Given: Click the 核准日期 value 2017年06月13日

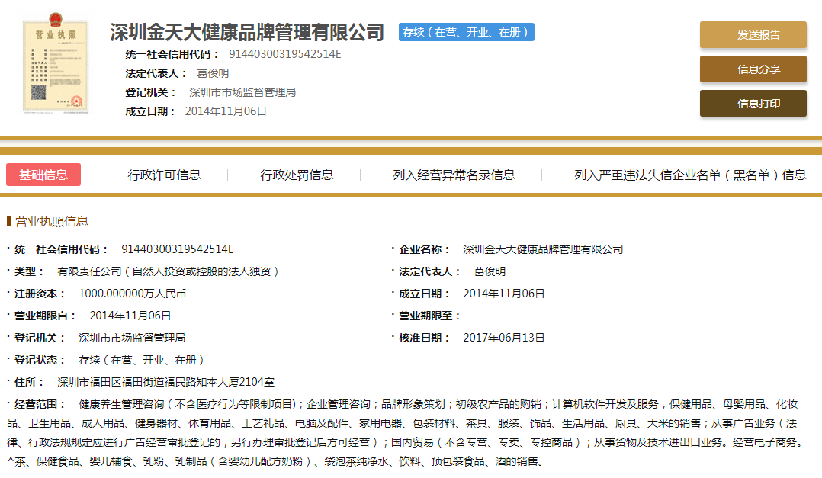Looking at the screenshot, I should click(503, 338).
